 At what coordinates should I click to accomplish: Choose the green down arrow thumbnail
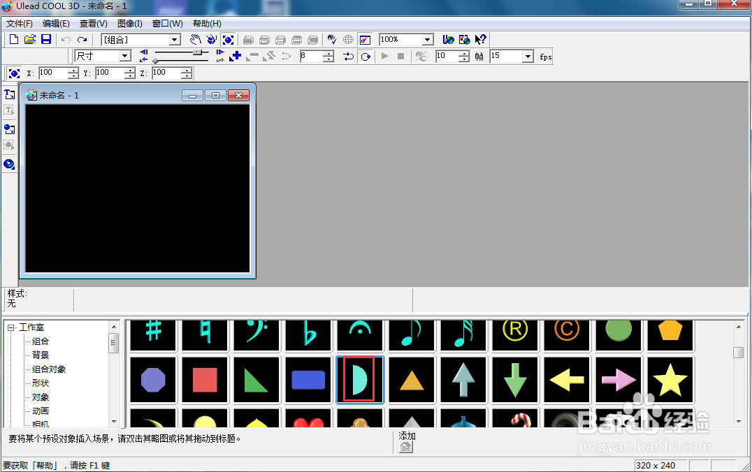(x=515, y=380)
